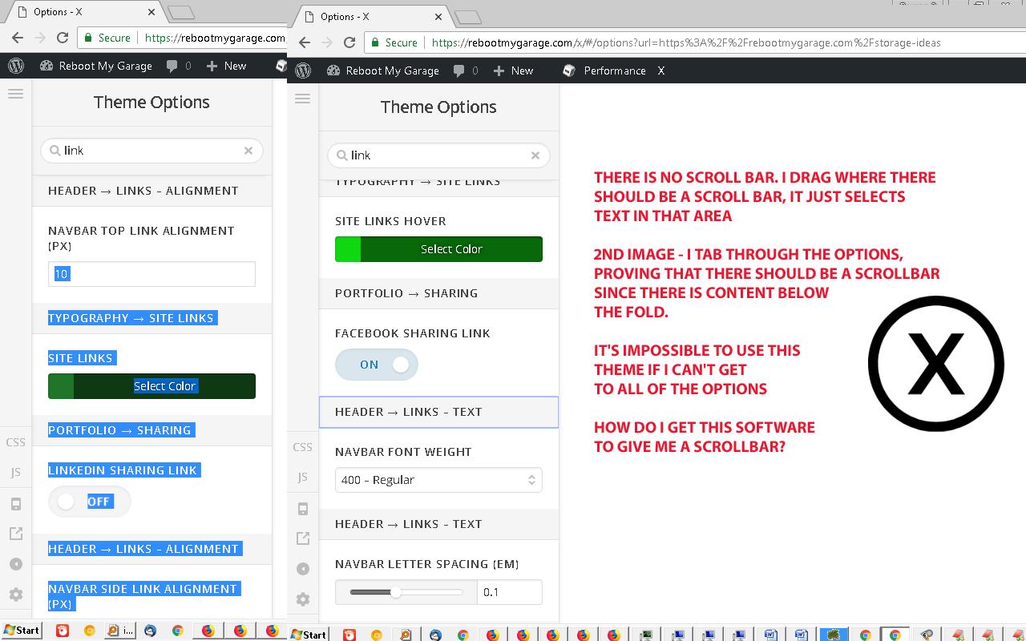Click the Navbar Top Link Alignment input field
The height and width of the screenshot is (641, 1026).
(x=151, y=274)
